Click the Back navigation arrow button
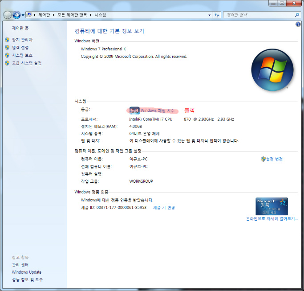 point(8,15)
